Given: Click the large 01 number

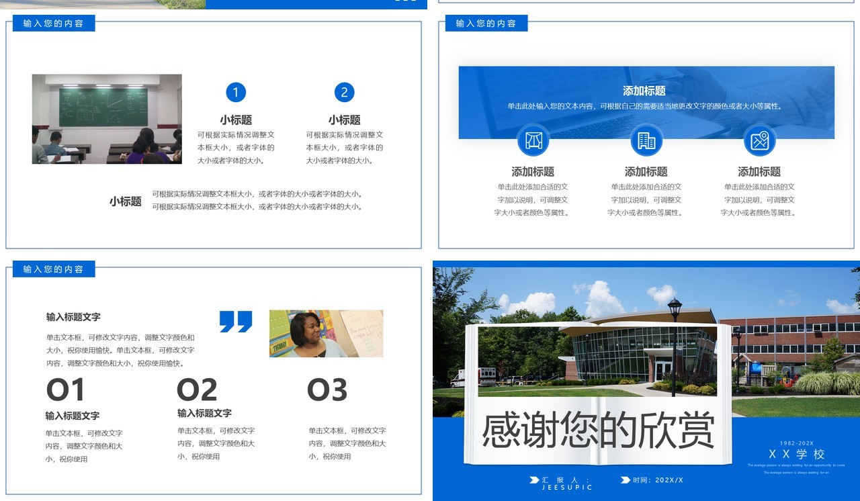Looking at the screenshot, I should [66, 390].
